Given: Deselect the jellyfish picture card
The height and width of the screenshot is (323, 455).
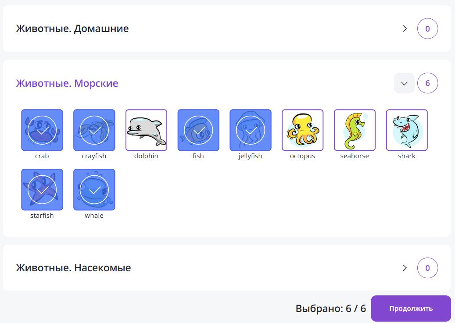Looking at the screenshot, I should tap(251, 130).
